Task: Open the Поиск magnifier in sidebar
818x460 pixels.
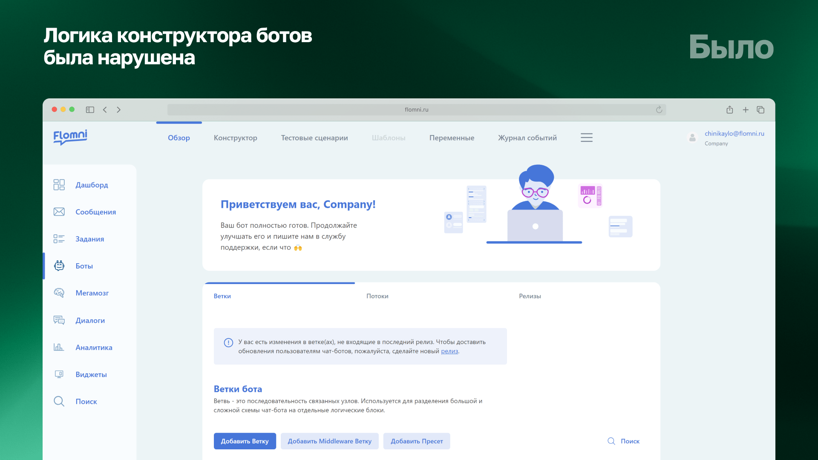Action: 59,401
